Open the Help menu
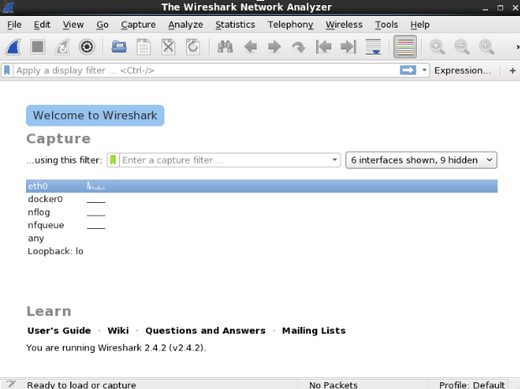 (x=420, y=24)
